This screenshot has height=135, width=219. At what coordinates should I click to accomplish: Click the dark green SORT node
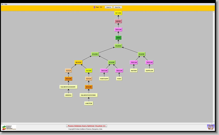coord(118,38)
